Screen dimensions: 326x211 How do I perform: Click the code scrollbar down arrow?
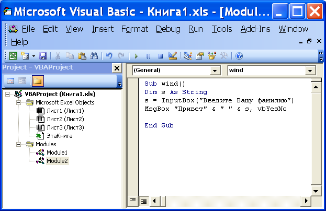[316, 191]
